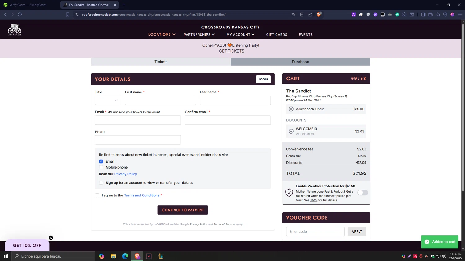Screen dimensions: 465x261
Task: Click the First name input field
Action: click(160, 100)
